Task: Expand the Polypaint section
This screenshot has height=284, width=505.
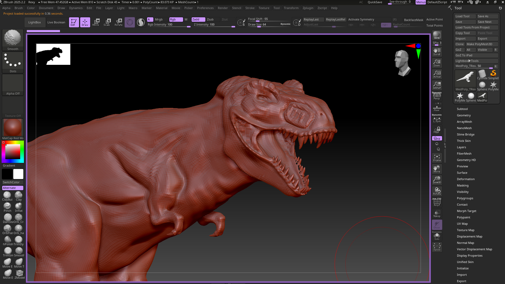Action: pos(463,217)
